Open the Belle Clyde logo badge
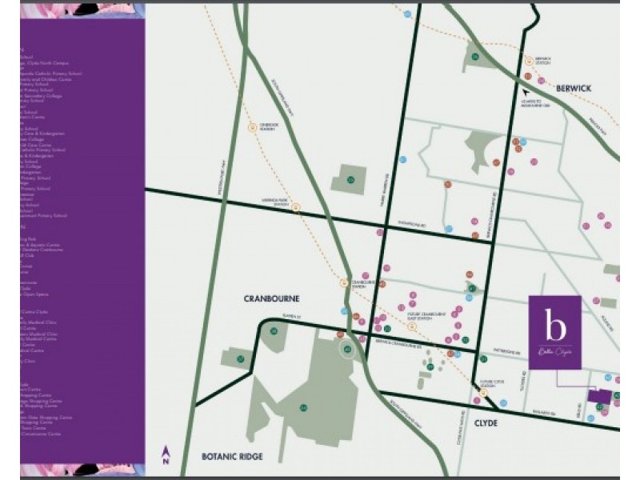The height and width of the screenshot is (480, 640). [554, 332]
